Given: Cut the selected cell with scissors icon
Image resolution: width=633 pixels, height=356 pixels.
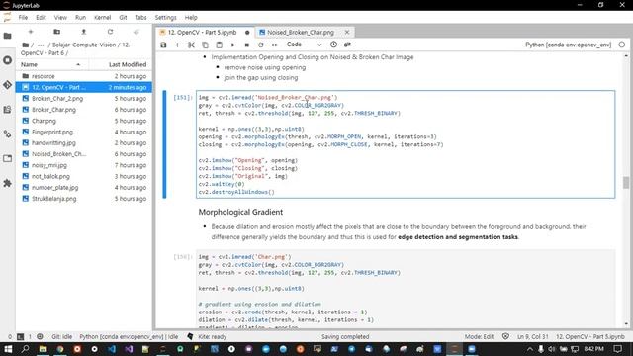Looking at the screenshot, I should click(191, 44).
